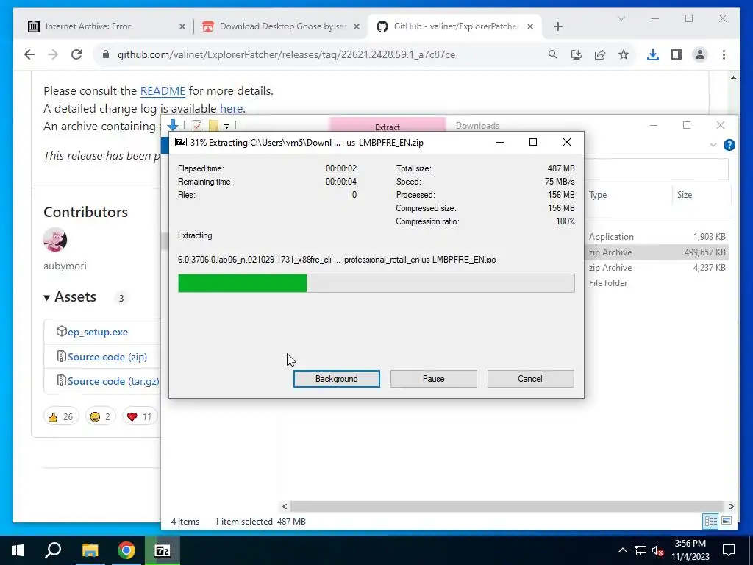The image size is (753, 565).
Task: Show hidden system tray icons
Action: [x=622, y=550]
